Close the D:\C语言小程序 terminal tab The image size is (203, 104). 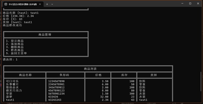pyautogui.click(x=40, y=4)
